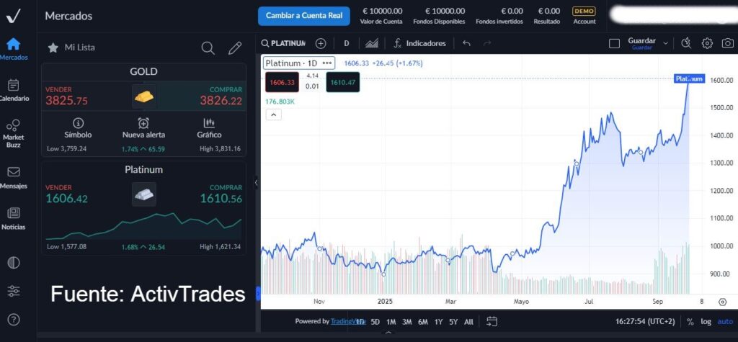The image size is (738, 342).
Task: Open the quick search icon in chart toolbar
Action: [686, 43]
